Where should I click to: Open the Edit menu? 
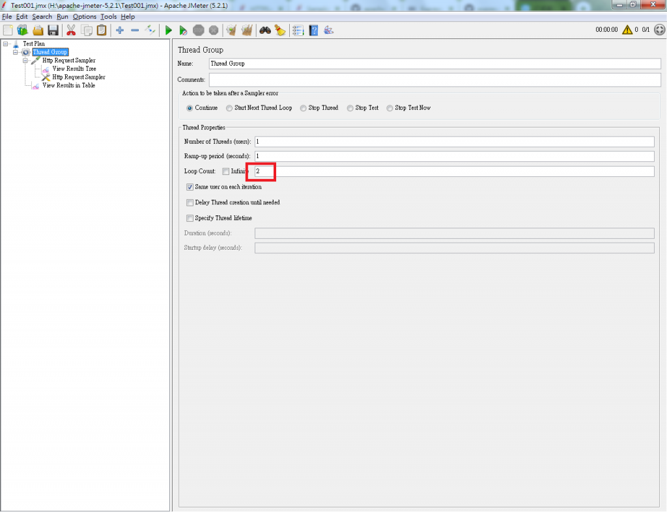[x=21, y=16]
